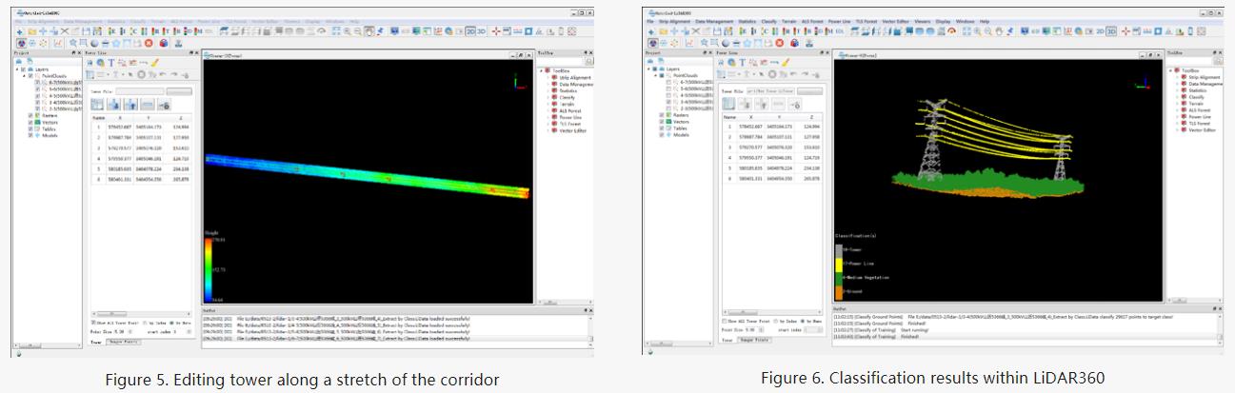Click first large button under Tower File in Figure 6
This screenshot has height=393, width=1235.
(x=728, y=104)
